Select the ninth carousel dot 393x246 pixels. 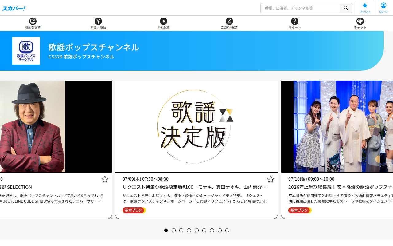coord(228,230)
